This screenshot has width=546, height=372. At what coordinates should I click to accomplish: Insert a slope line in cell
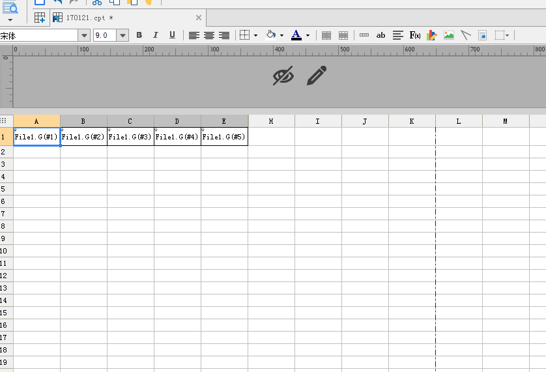point(466,35)
